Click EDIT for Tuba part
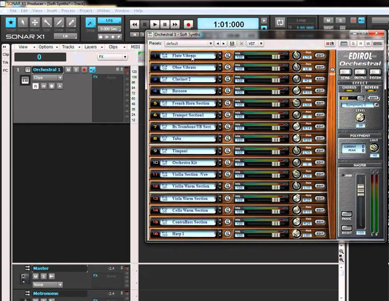Viewport: 389px width, 301px height. tap(320, 138)
